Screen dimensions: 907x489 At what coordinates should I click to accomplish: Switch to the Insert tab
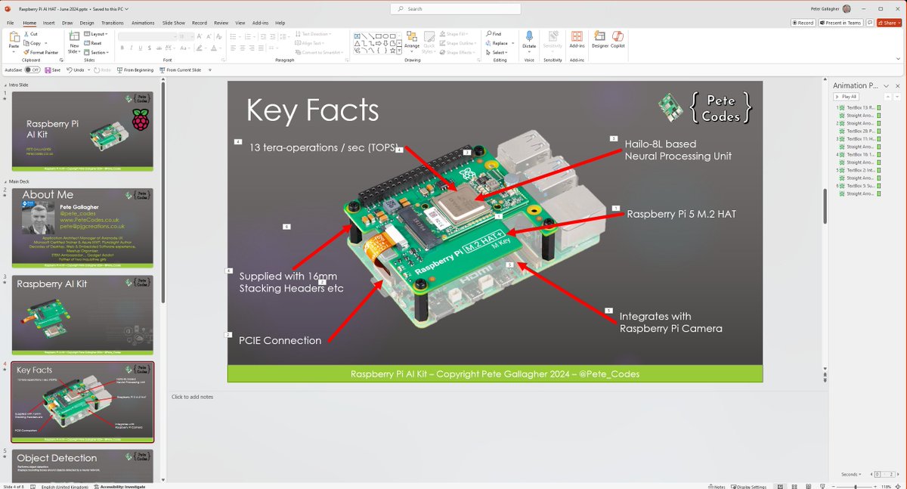[x=49, y=23]
